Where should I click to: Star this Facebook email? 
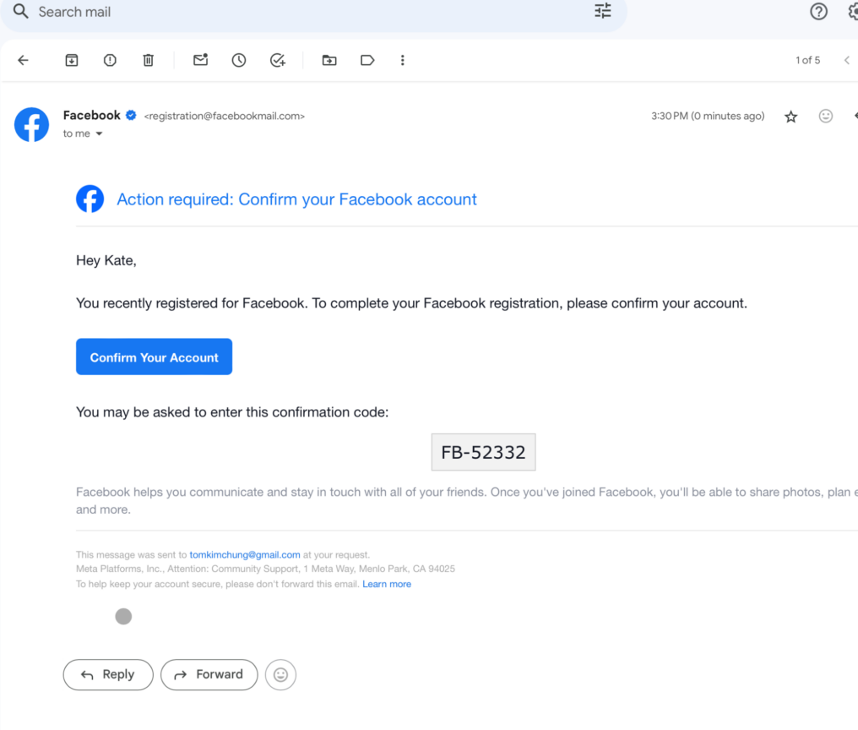point(790,117)
